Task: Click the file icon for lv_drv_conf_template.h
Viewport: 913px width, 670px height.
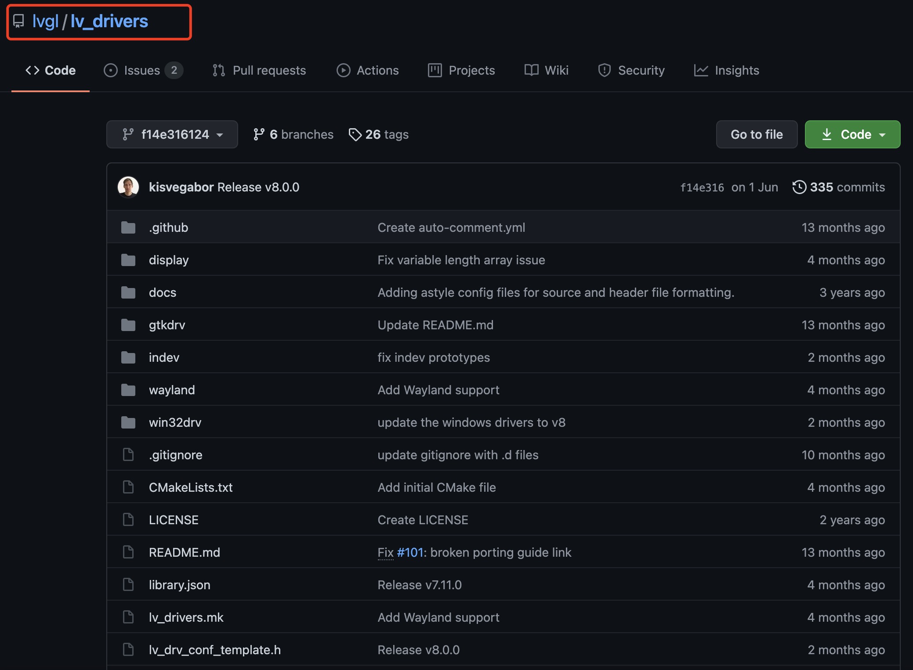Action: click(x=128, y=650)
